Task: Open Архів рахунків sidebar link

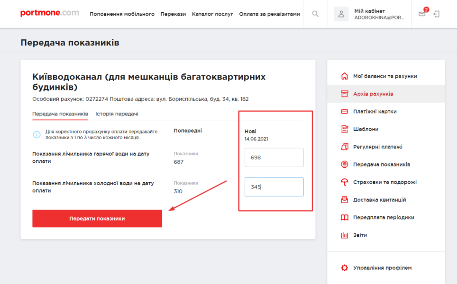Action: [373, 94]
